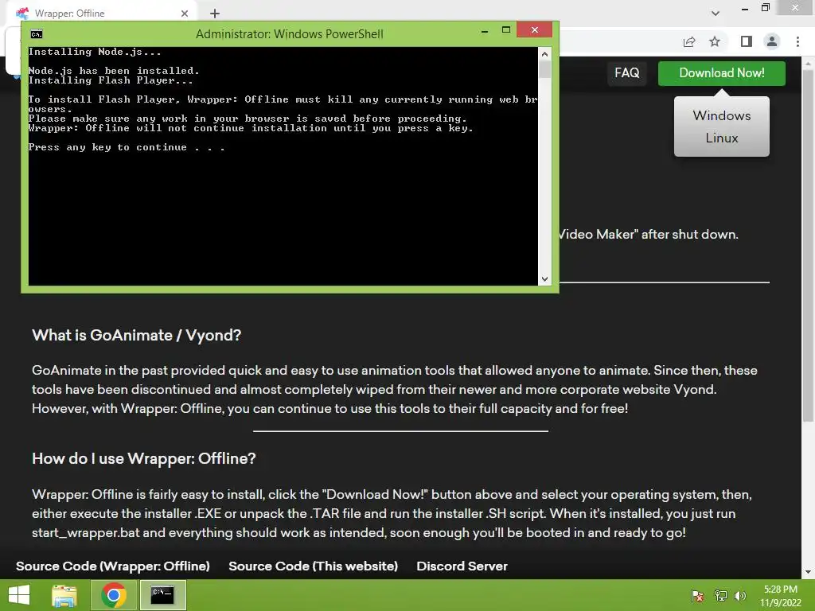
Task: Click 'Press any key to continue' text
Action: point(127,147)
